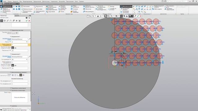The height and width of the screenshot is (111, 198).
Task: Open the Моделирование menu
Action: coord(28,1)
